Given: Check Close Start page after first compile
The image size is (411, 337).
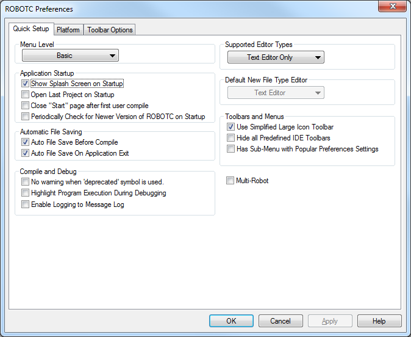Looking at the screenshot, I should coord(25,106).
